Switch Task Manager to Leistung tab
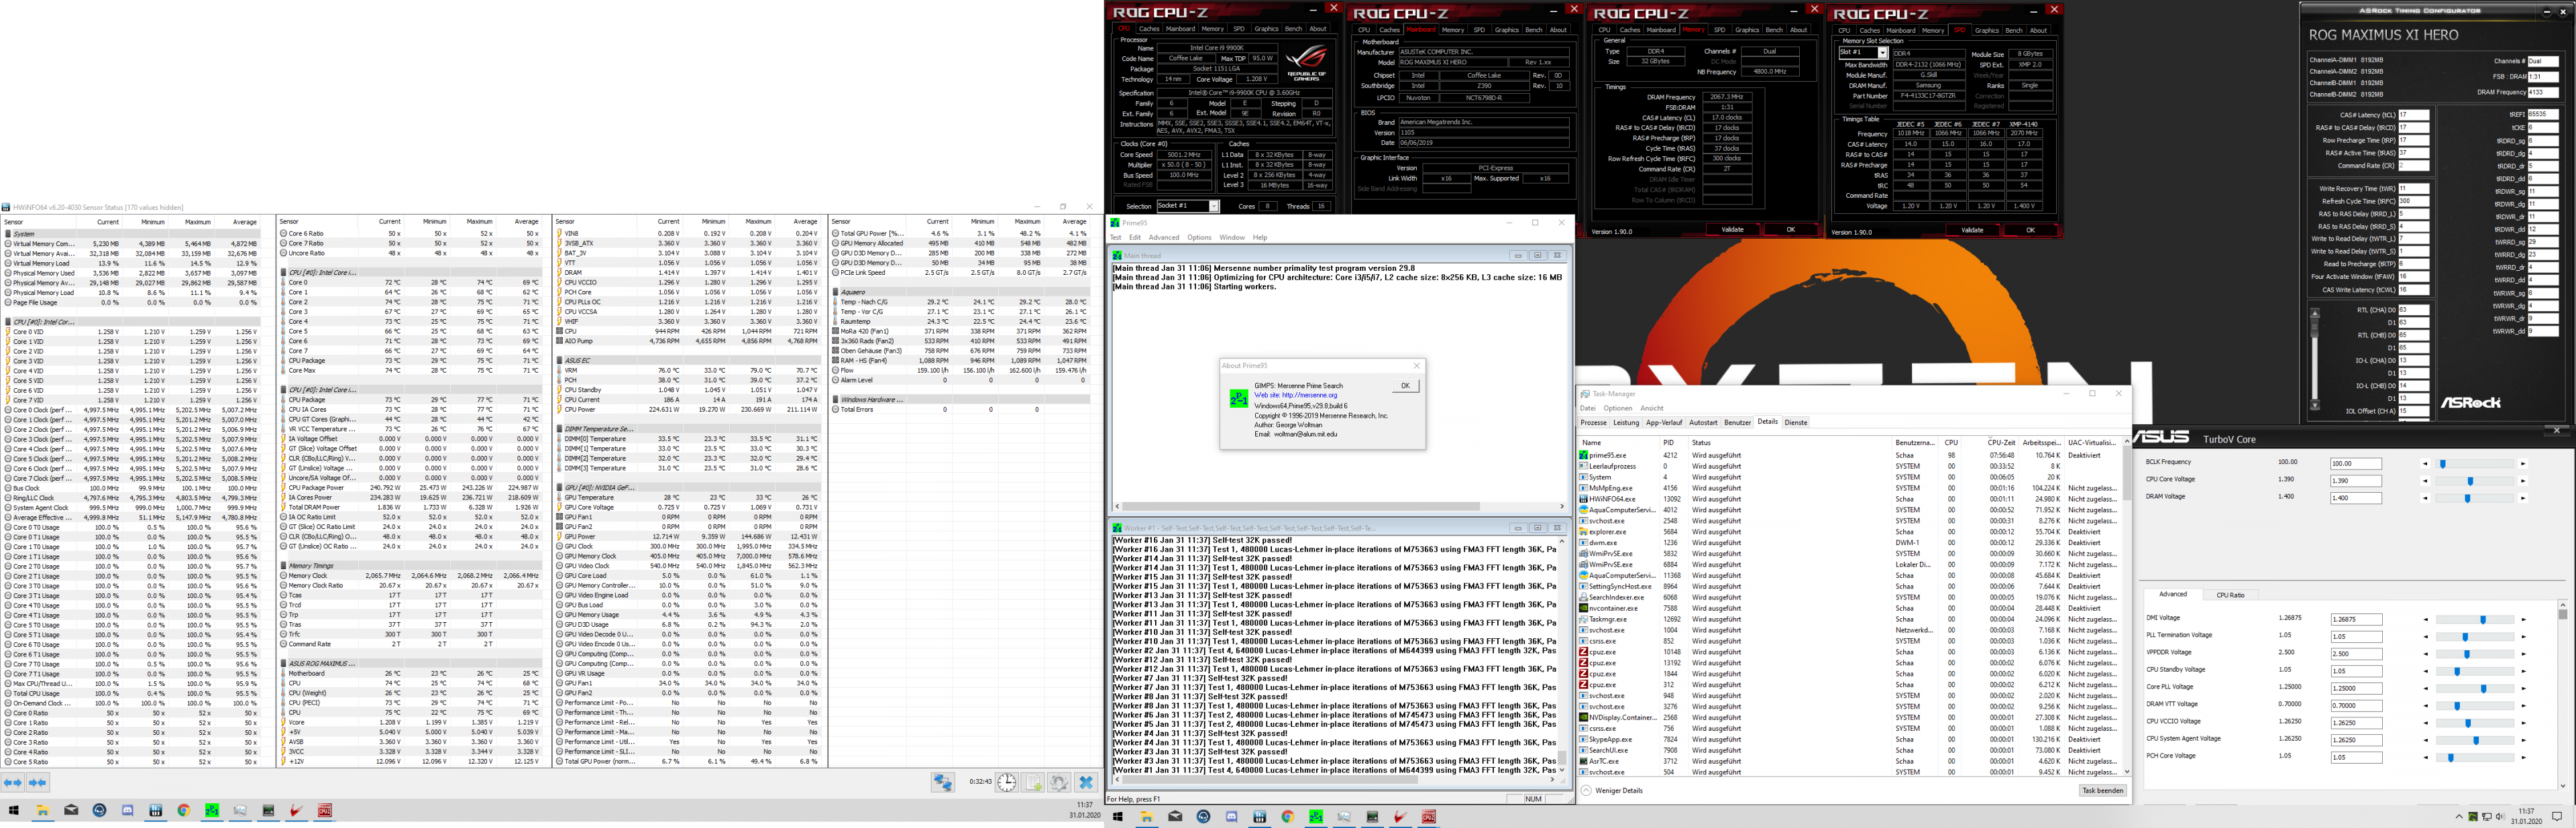2576x828 pixels. pos(1626,423)
